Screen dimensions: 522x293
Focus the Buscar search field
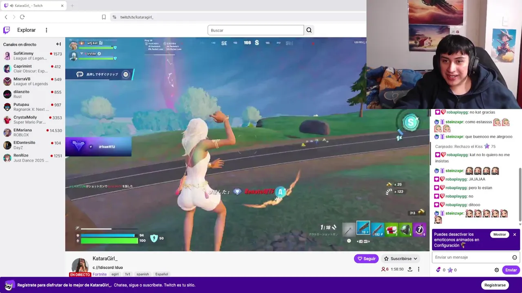pyautogui.click(x=256, y=30)
